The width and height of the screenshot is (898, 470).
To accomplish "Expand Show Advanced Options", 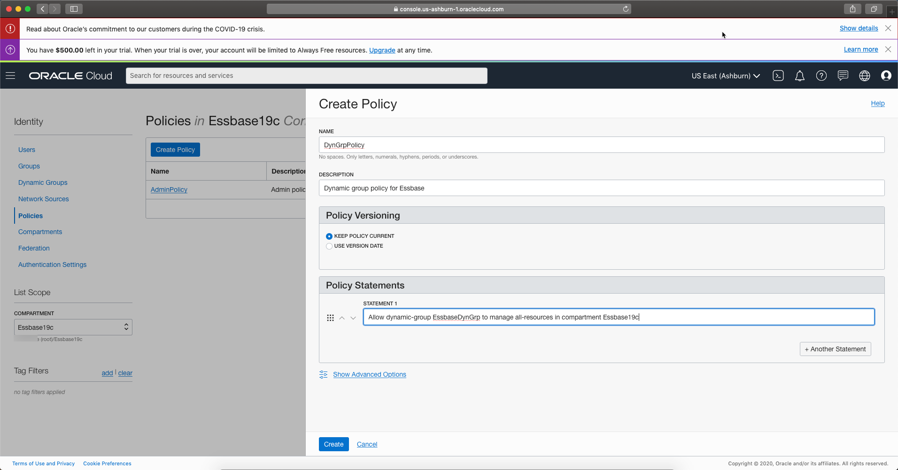I will tap(369, 374).
